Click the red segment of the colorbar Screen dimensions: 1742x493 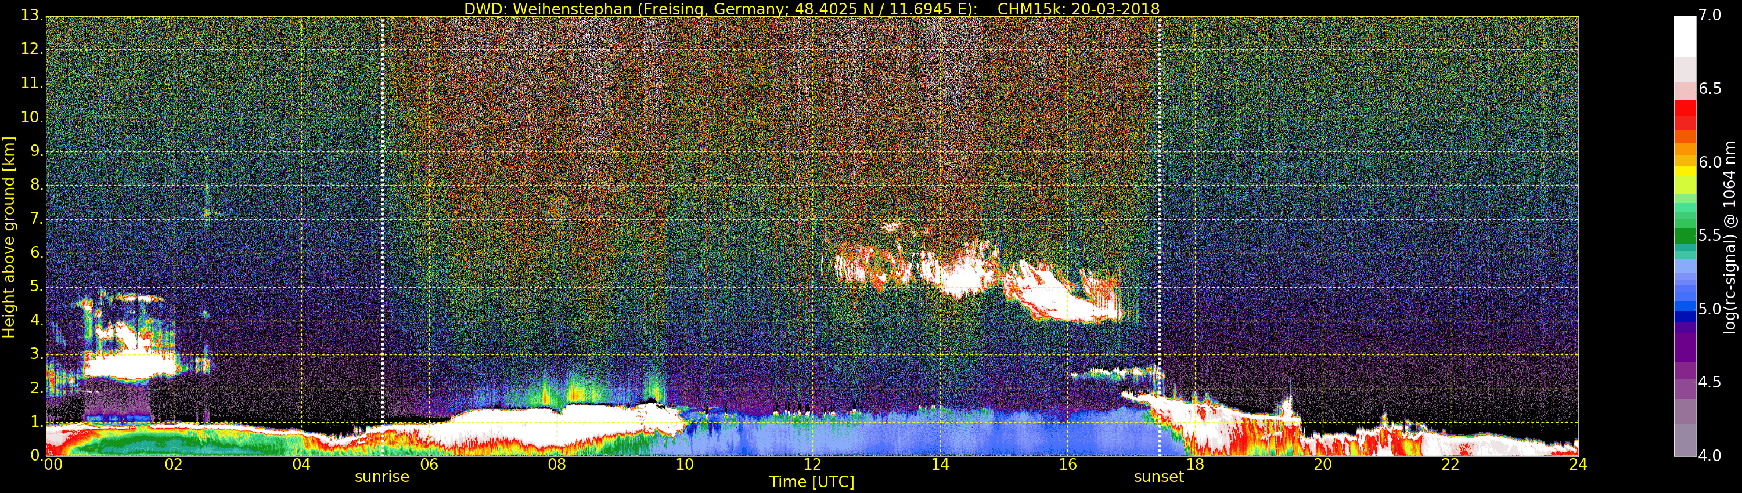coord(1685,108)
